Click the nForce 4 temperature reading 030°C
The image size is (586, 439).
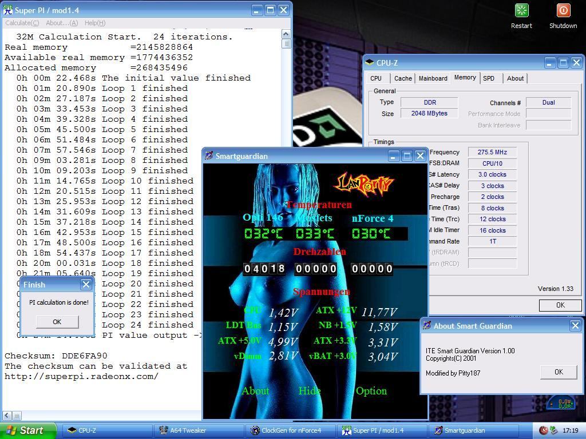(371, 234)
